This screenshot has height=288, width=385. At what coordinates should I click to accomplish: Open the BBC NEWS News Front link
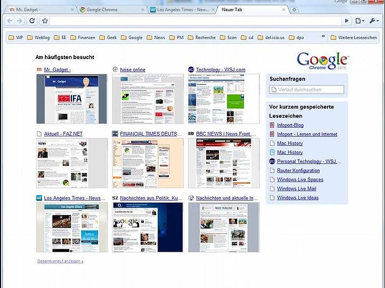tap(226, 134)
